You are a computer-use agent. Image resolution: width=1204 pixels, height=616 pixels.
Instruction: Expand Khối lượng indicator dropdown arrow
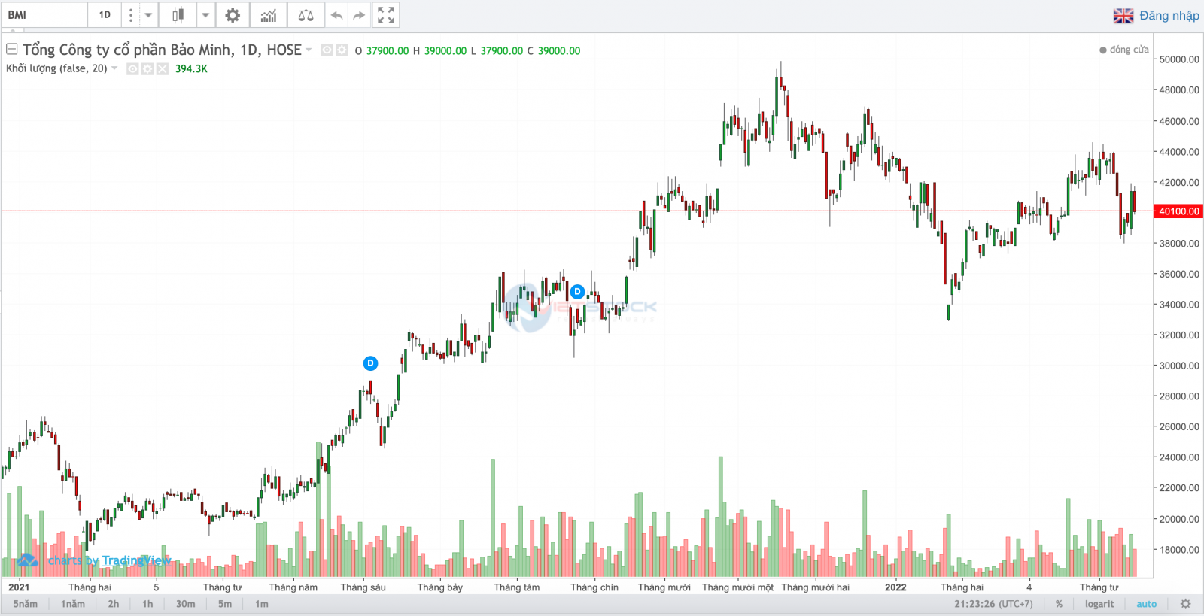click(x=114, y=68)
